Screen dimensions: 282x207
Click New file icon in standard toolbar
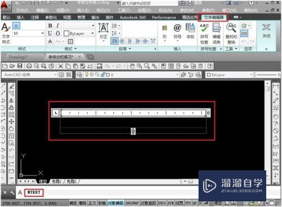(x=5, y=66)
